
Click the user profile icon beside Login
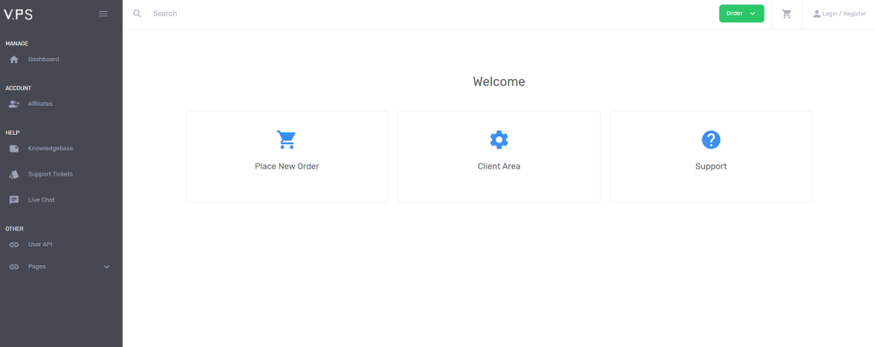pyautogui.click(x=817, y=14)
